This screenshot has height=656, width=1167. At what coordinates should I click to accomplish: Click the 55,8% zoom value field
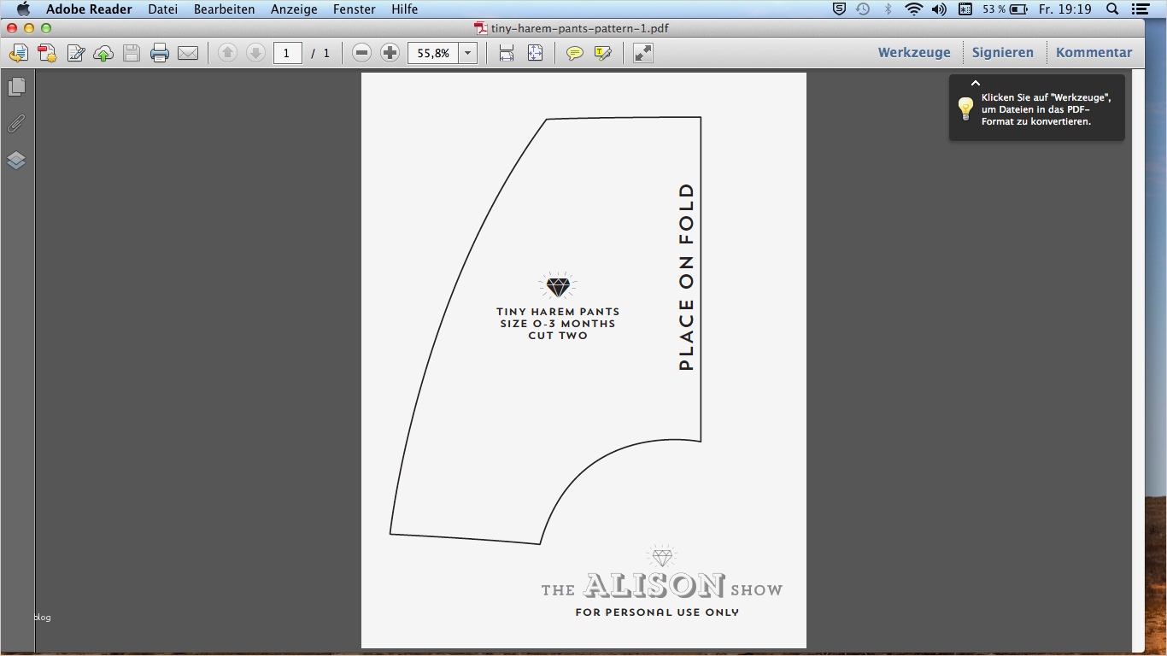(x=433, y=53)
